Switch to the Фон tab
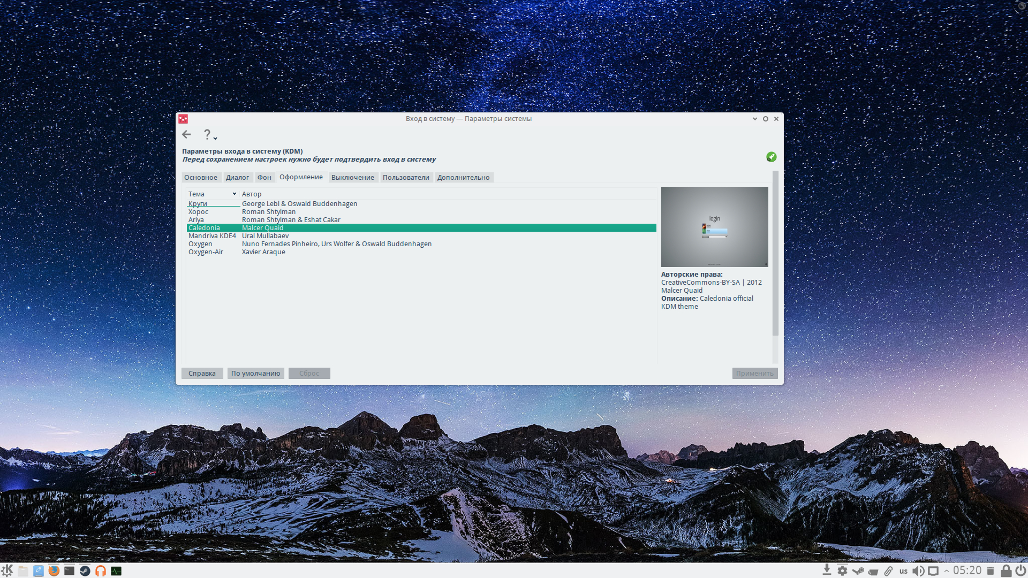1028x578 pixels. tap(264, 178)
